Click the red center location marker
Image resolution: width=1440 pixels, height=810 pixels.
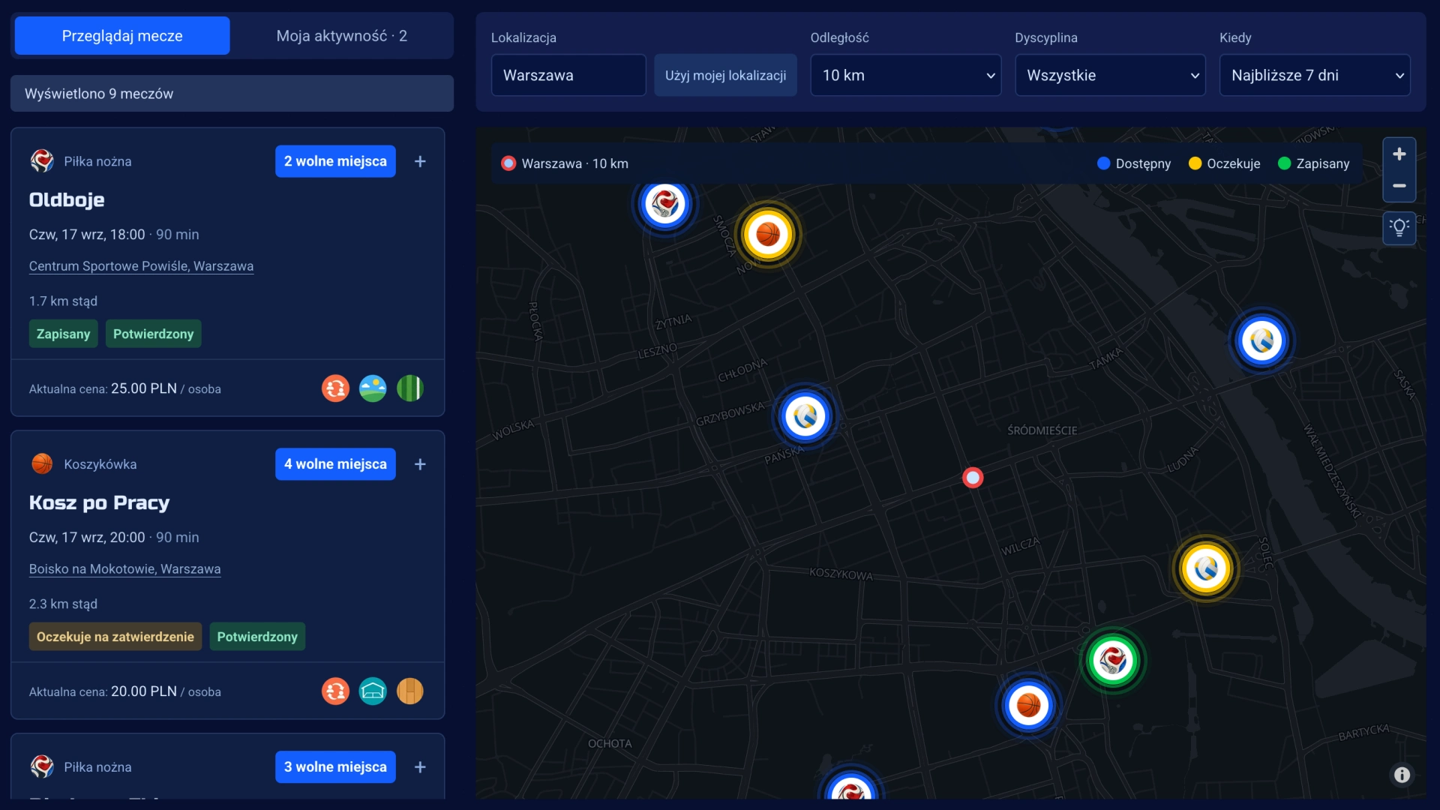[973, 478]
